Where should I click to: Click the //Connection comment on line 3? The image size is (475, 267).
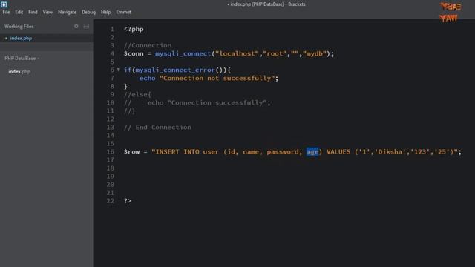[x=148, y=45]
